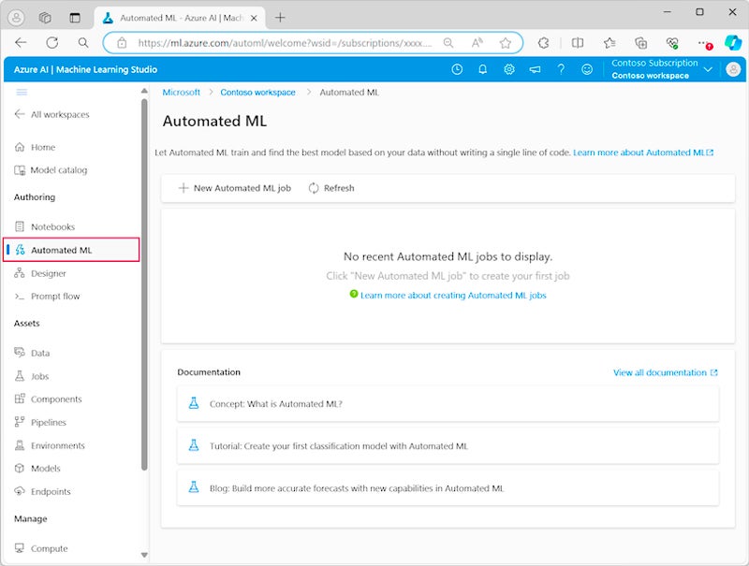
Task: Open Home in sidebar
Action: coord(36,147)
